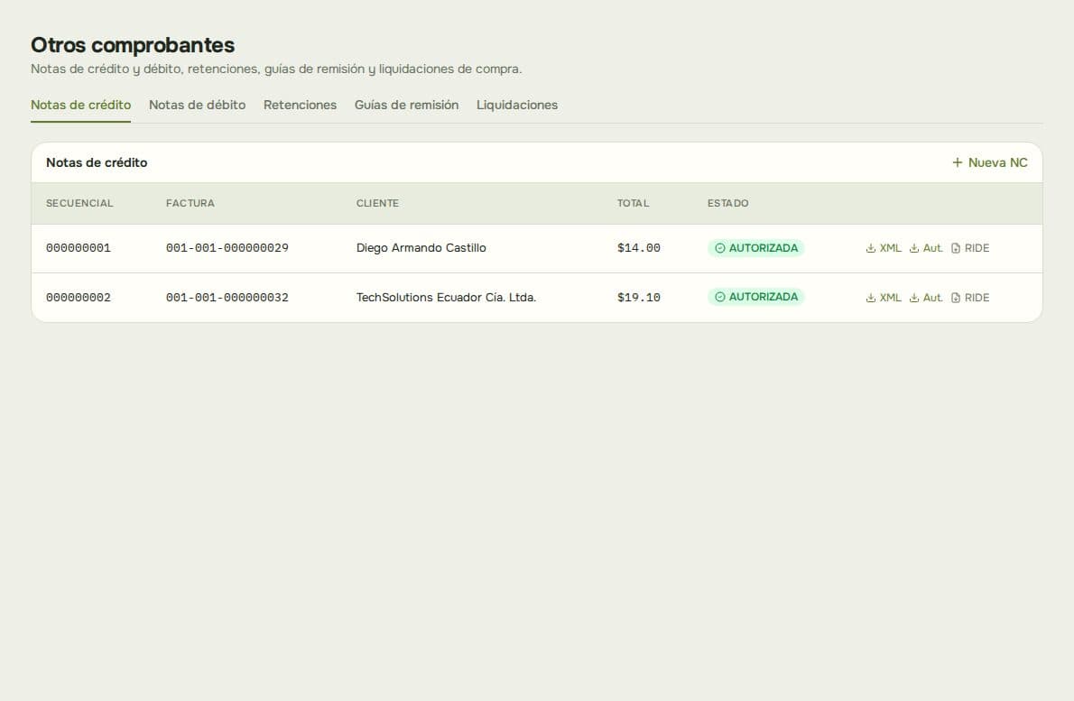Screen dimensions: 1074x701
Task: Click the plus icon in Nueva NC
Action: (x=958, y=162)
